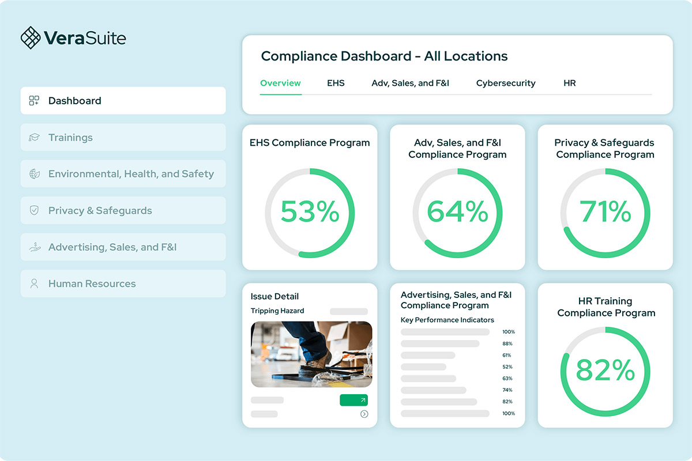Click the Adv, Sales, and F&I 64% gauge
This screenshot has height=461, width=692.
coord(457,213)
